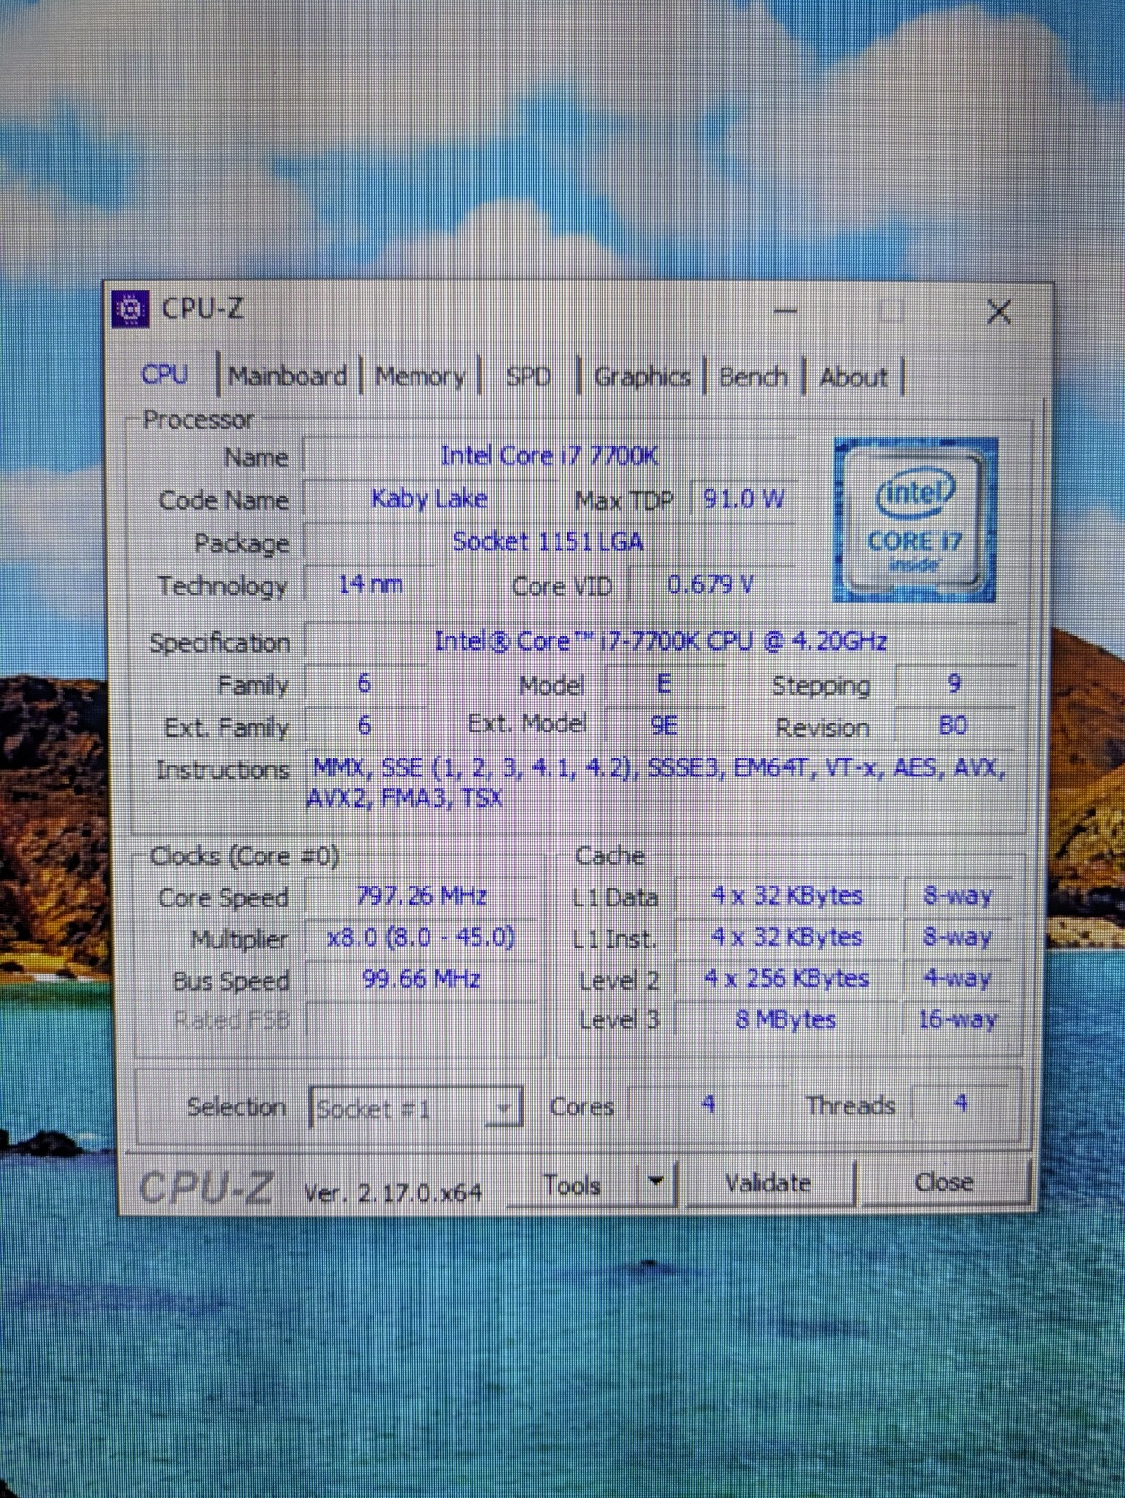Click the Max TDP value 91.0 W
This screenshot has width=1125, height=1498.
point(743,498)
